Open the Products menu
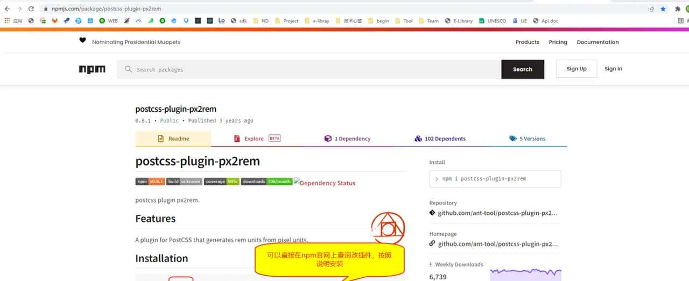This screenshot has width=689, height=281. 528,42
